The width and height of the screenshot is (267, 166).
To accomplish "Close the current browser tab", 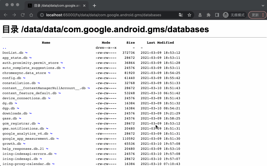I will (x=84, y=6).
